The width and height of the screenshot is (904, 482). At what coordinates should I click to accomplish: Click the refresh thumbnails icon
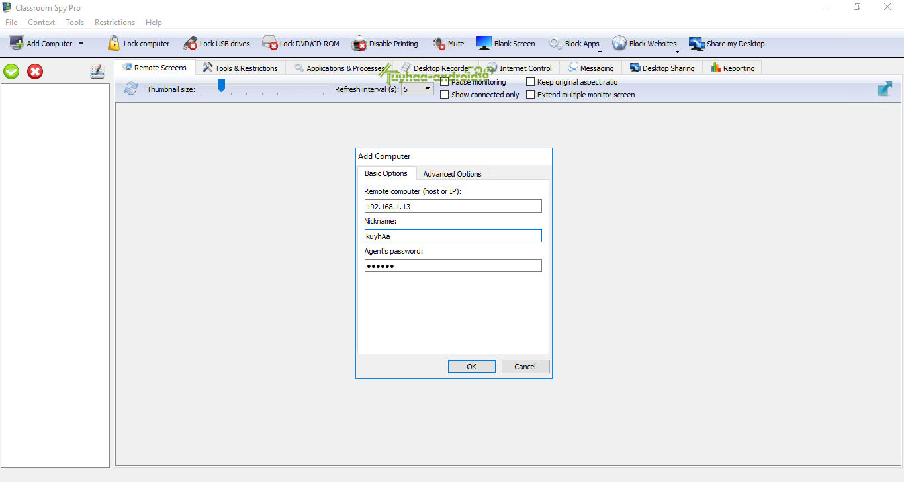[x=131, y=89]
